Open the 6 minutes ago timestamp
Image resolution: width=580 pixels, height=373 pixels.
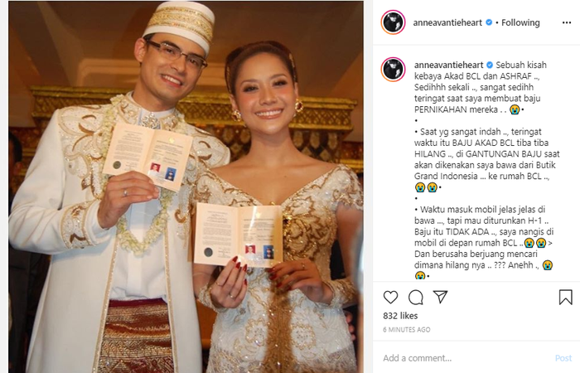click(x=407, y=329)
